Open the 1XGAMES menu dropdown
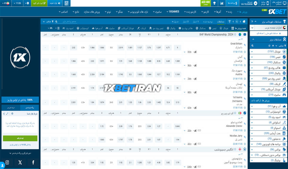Screen dimensions: 288x169 click(x=173, y=11)
